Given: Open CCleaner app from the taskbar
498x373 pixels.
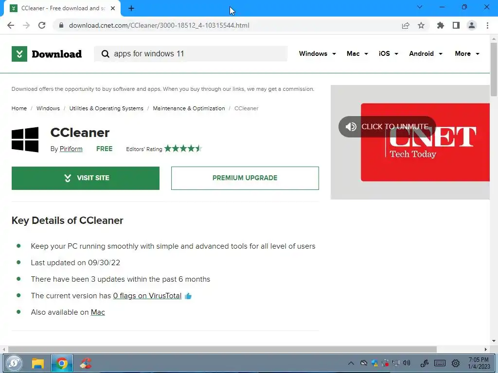Looking at the screenshot, I should click(x=86, y=363).
